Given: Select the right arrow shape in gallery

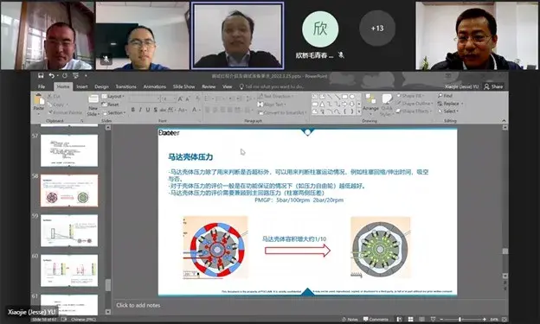Looking at the screenshot, I should (x=344, y=105).
